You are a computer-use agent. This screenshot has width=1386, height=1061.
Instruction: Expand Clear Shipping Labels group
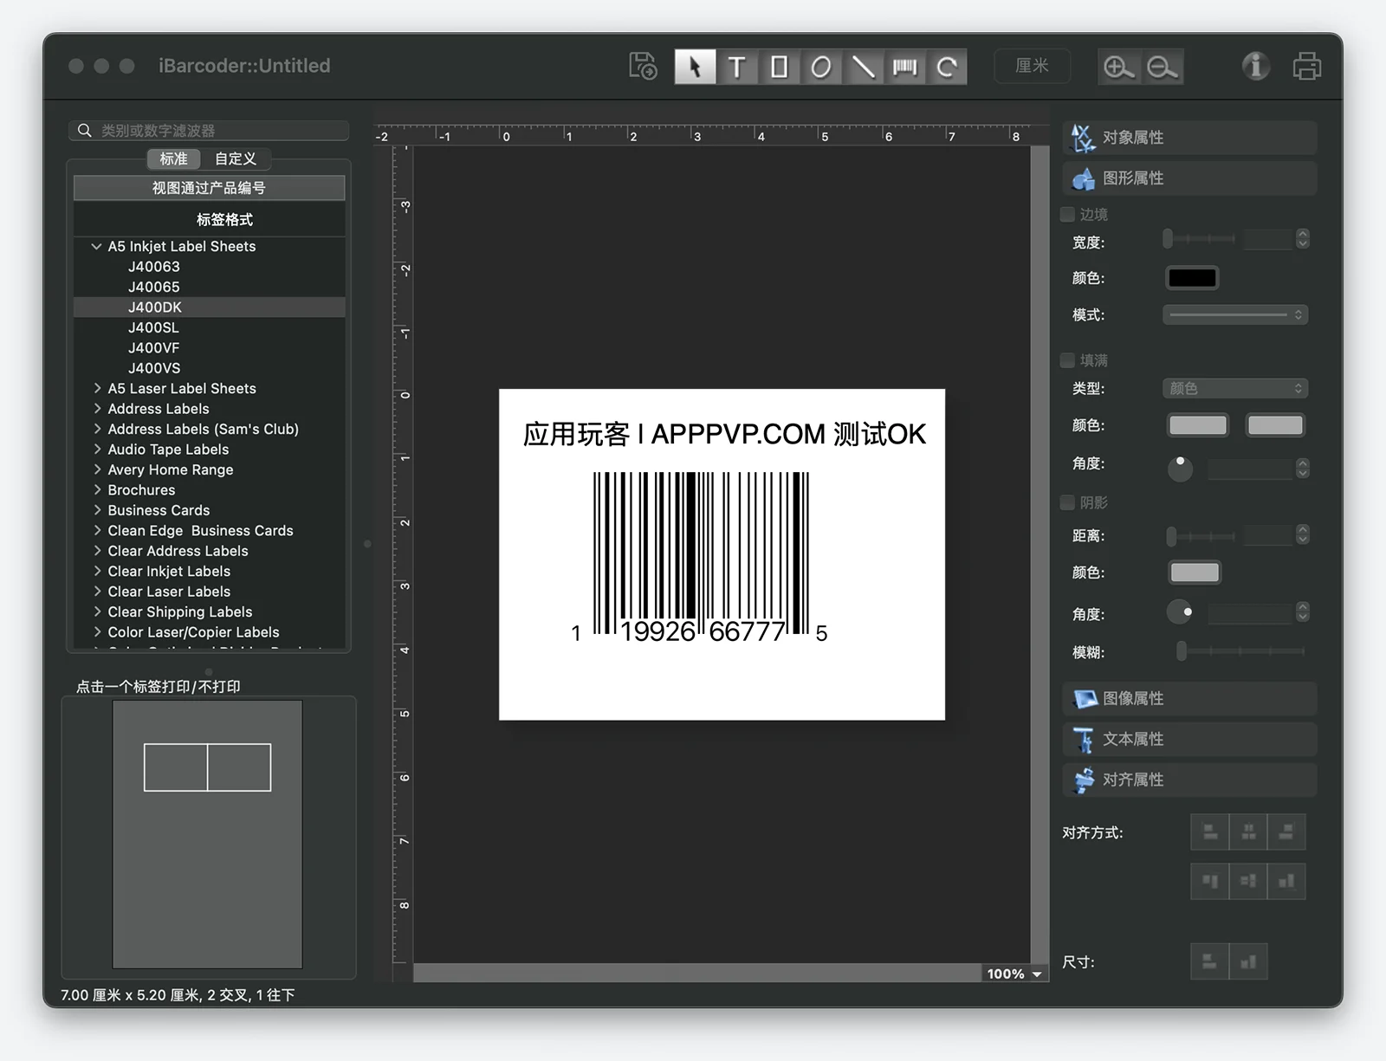97,611
